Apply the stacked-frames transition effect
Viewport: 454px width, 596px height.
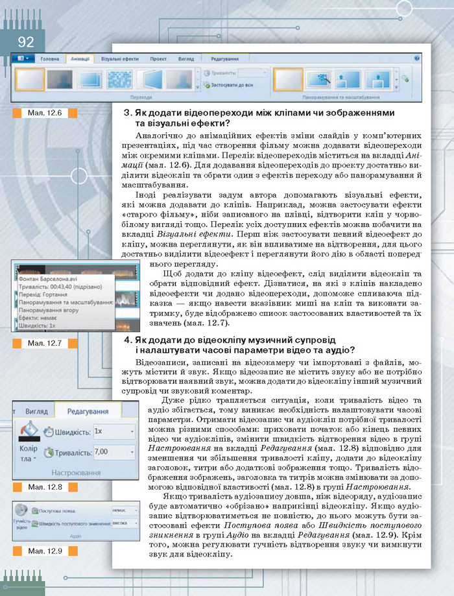[x=90, y=79]
